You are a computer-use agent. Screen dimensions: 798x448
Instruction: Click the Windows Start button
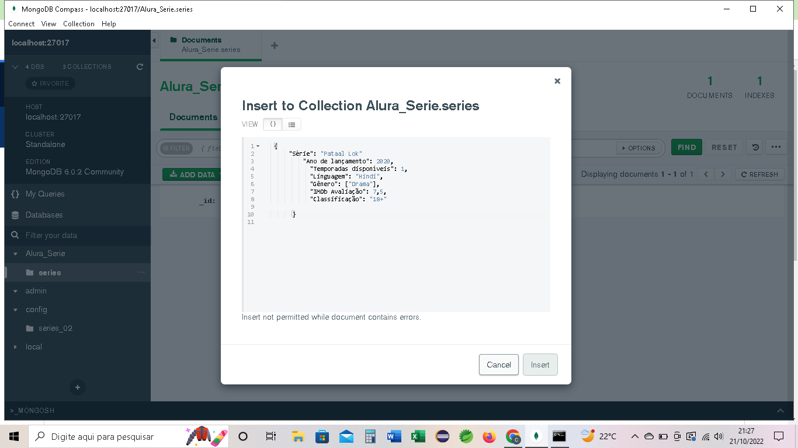14,436
